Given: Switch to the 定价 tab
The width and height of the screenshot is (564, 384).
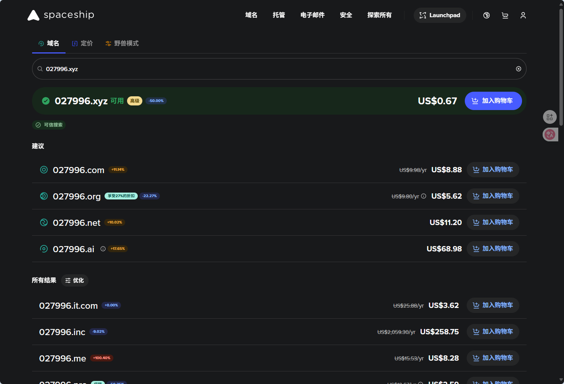Looking at the screenshot, I should coord(82,44).
